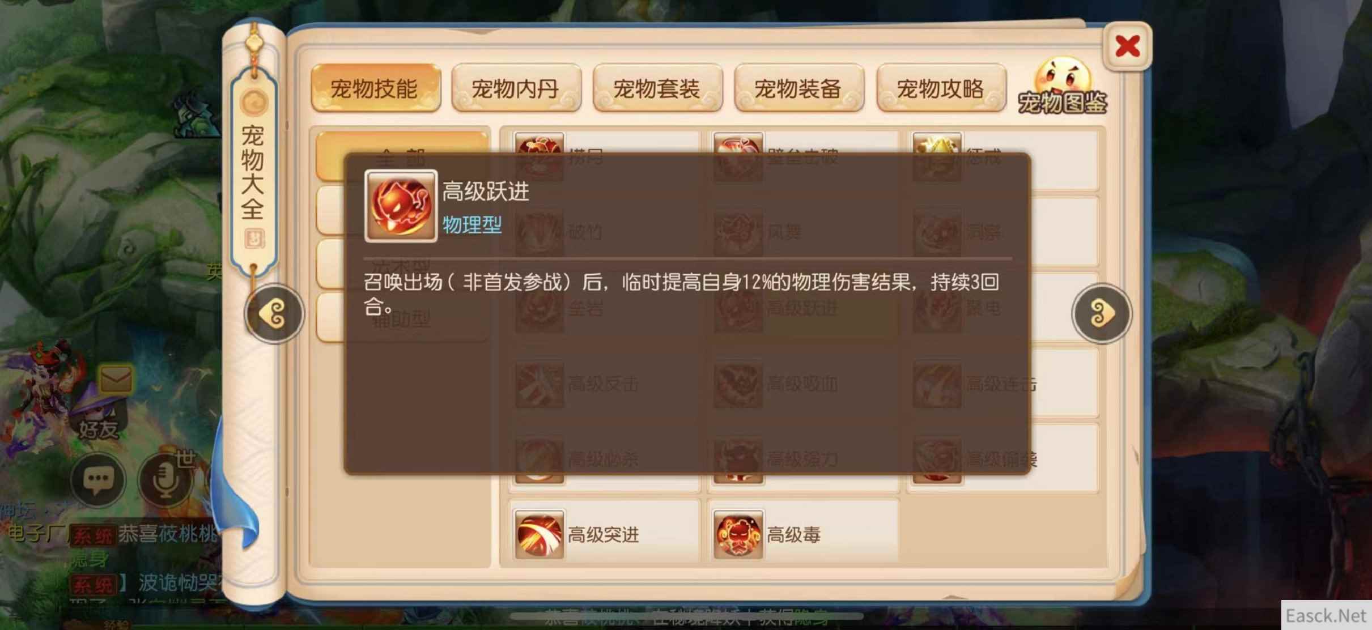This screenshot has height=630, width=1372.
Task: Tap the microphone voice button
Action: pos(165,480)
